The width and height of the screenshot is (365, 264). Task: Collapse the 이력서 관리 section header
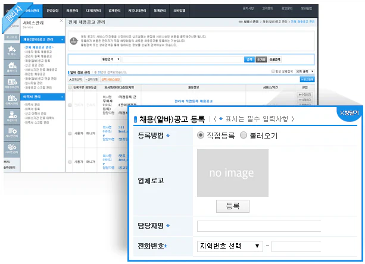click(42, 97)
